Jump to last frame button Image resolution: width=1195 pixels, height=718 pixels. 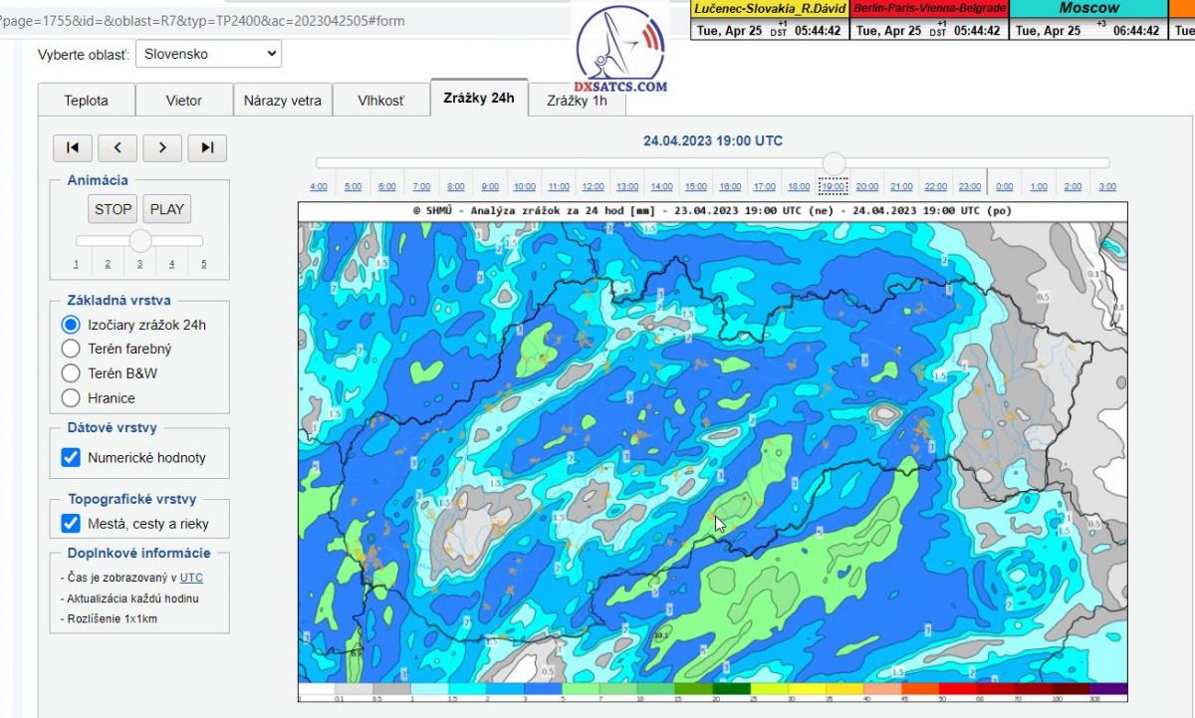pyautogui.click(x=207, y=147)
